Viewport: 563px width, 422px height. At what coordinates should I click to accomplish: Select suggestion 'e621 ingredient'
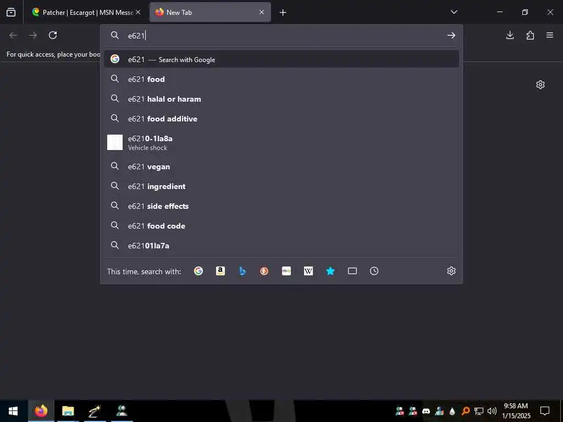[x=281, y=186]
